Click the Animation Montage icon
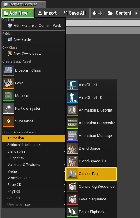140x218 pixels. (x=72, y=136)
